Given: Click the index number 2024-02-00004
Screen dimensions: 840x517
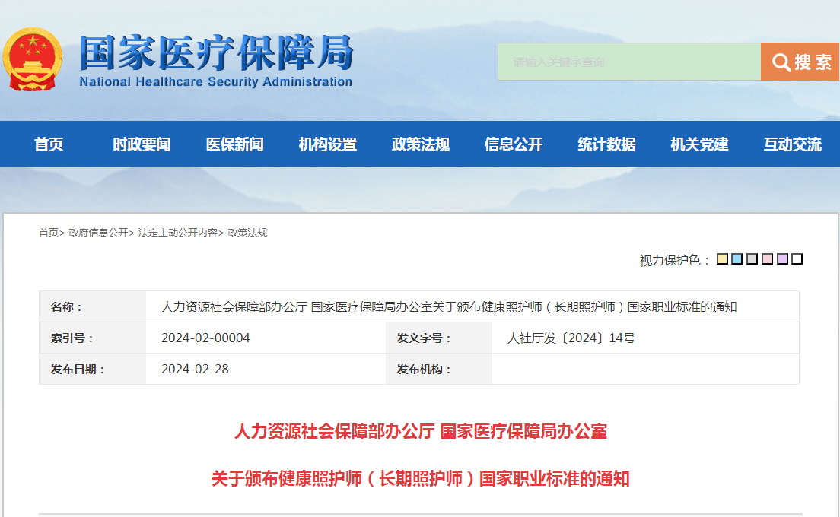Looking at the screenshot, I should tap(205, 338).
